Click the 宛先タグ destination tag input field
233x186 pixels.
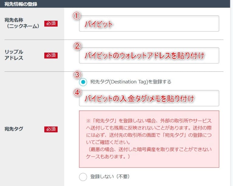coord(149,98)
